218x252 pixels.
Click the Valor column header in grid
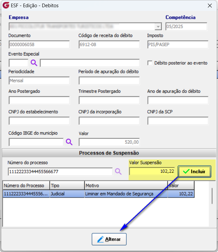pyautogui.click(x=181, y=185)
